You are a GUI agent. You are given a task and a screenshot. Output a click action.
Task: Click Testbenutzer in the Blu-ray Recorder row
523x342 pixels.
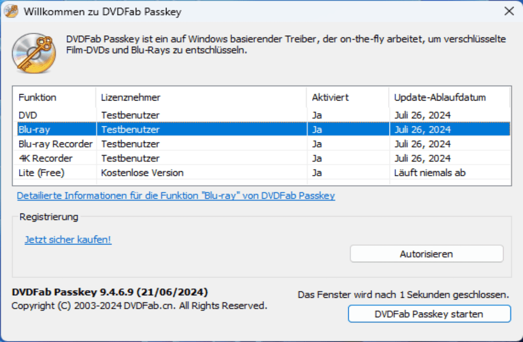[131, 144]
